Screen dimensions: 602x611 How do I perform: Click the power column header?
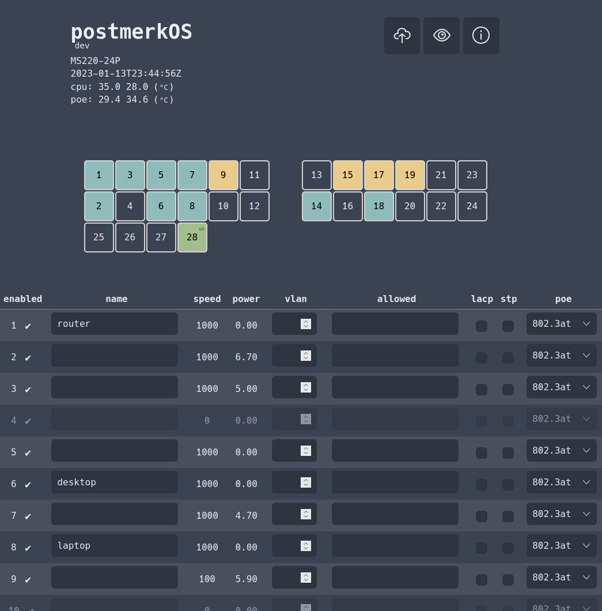click(246, 299)
